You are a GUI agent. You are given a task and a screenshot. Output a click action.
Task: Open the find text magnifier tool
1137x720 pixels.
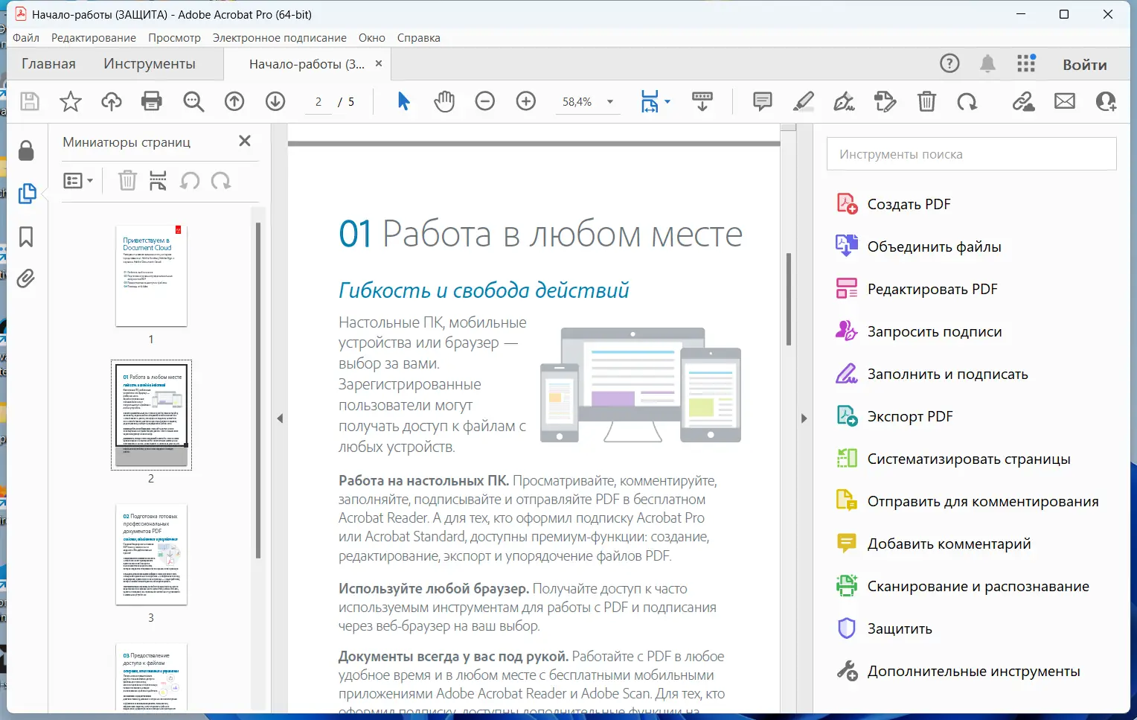(x=193, y=101)
